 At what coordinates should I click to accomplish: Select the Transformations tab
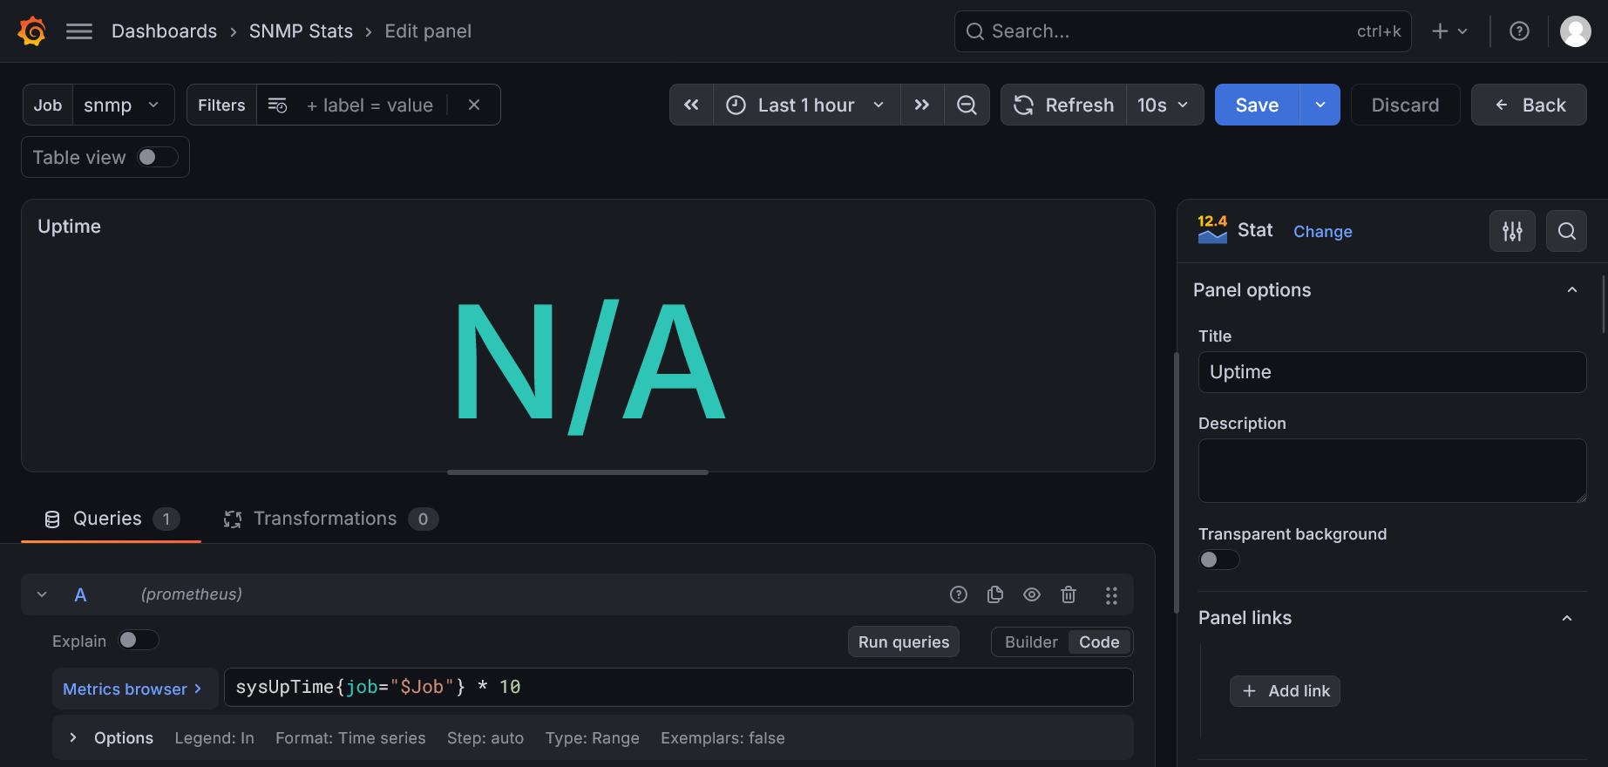pos(330,519)
